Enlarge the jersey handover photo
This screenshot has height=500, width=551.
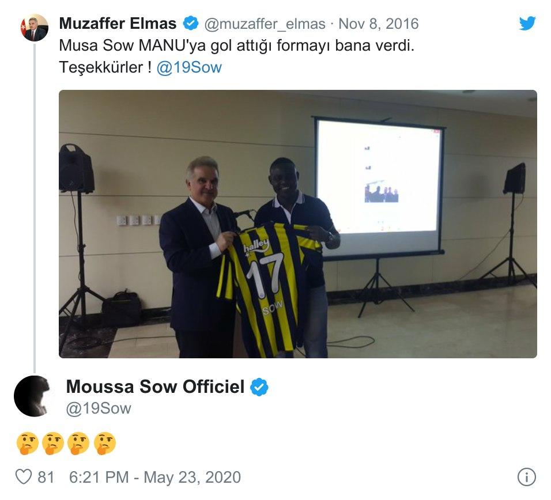click(x=297, y=224)
